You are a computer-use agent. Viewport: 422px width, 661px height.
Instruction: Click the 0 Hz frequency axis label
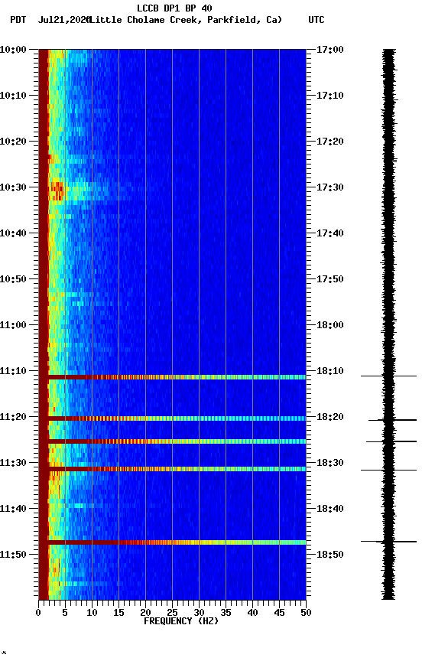(x=38, y=613)
